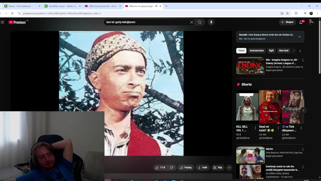Screen dimensions: 321x181
Task: Start voice search with microphone icon
Action: [211, 22]
